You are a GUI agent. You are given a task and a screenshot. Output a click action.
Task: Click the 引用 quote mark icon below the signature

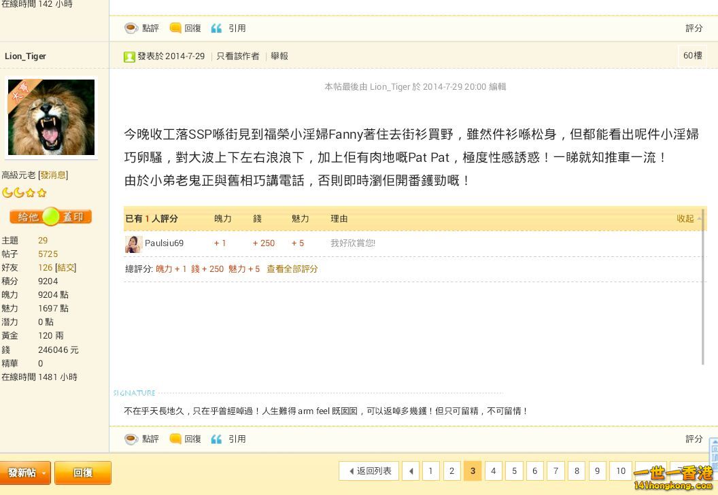click(217, 439)
